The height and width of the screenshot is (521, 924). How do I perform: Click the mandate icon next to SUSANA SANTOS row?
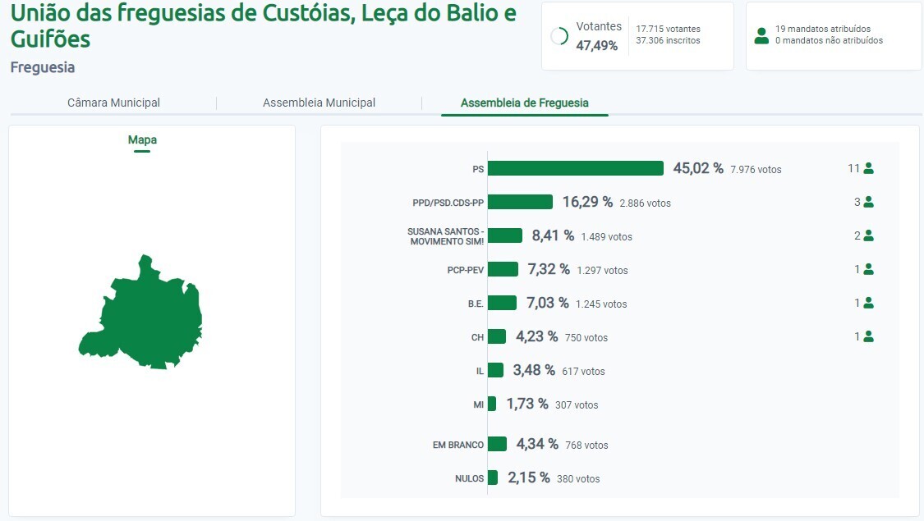pos(868,235)
